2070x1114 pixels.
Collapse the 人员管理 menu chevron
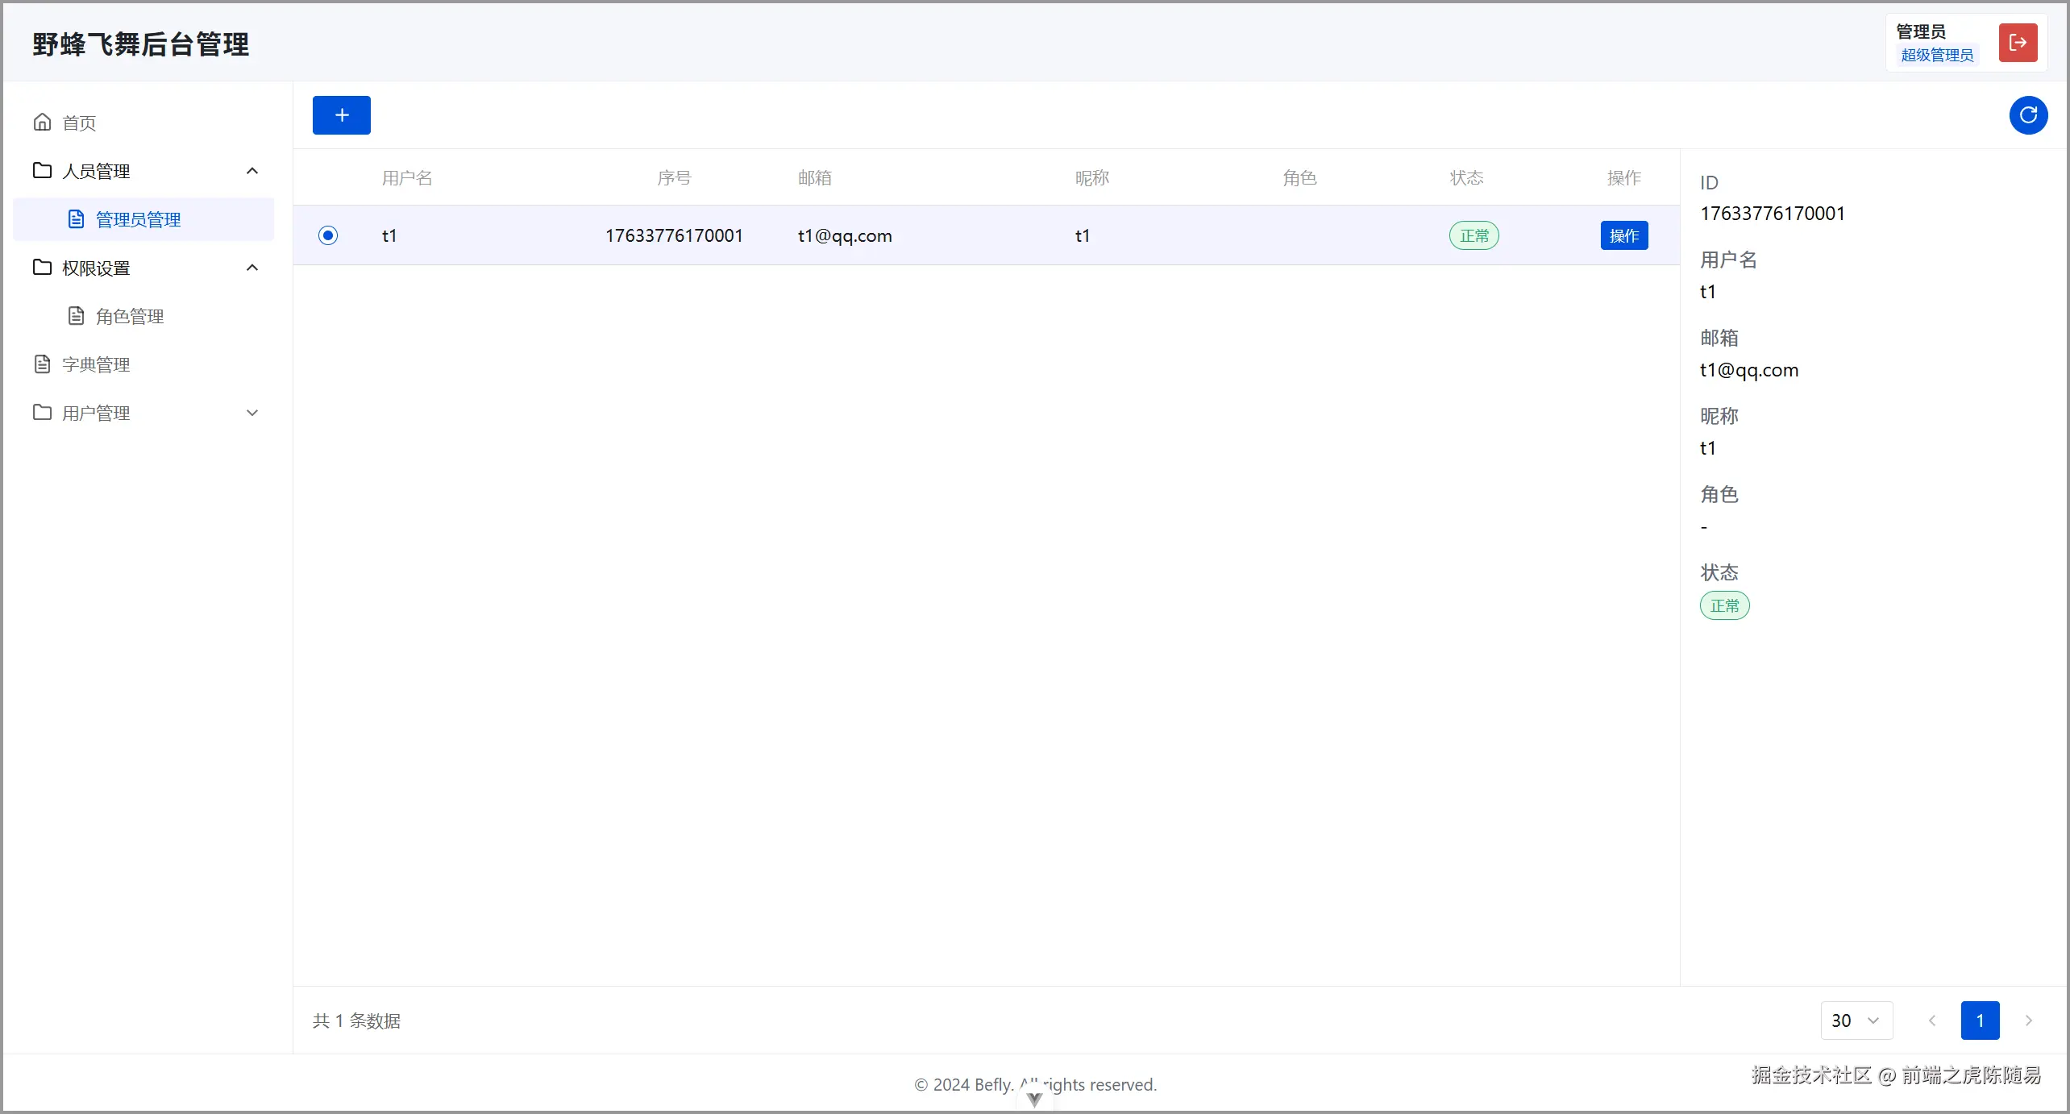[x=252, y=171]
